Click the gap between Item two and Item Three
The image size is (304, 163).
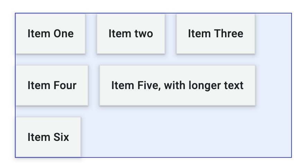pyautogui.click(x=171, y=34)
